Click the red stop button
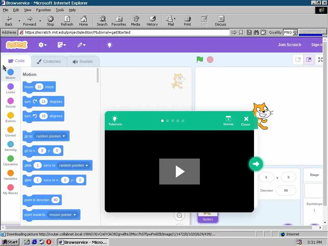This screenshot has height=246, width=328. click(210, 60)
